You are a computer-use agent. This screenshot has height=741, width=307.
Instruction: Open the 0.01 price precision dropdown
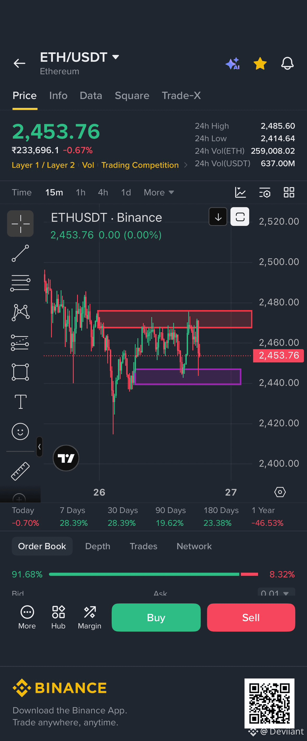[276, 592]
